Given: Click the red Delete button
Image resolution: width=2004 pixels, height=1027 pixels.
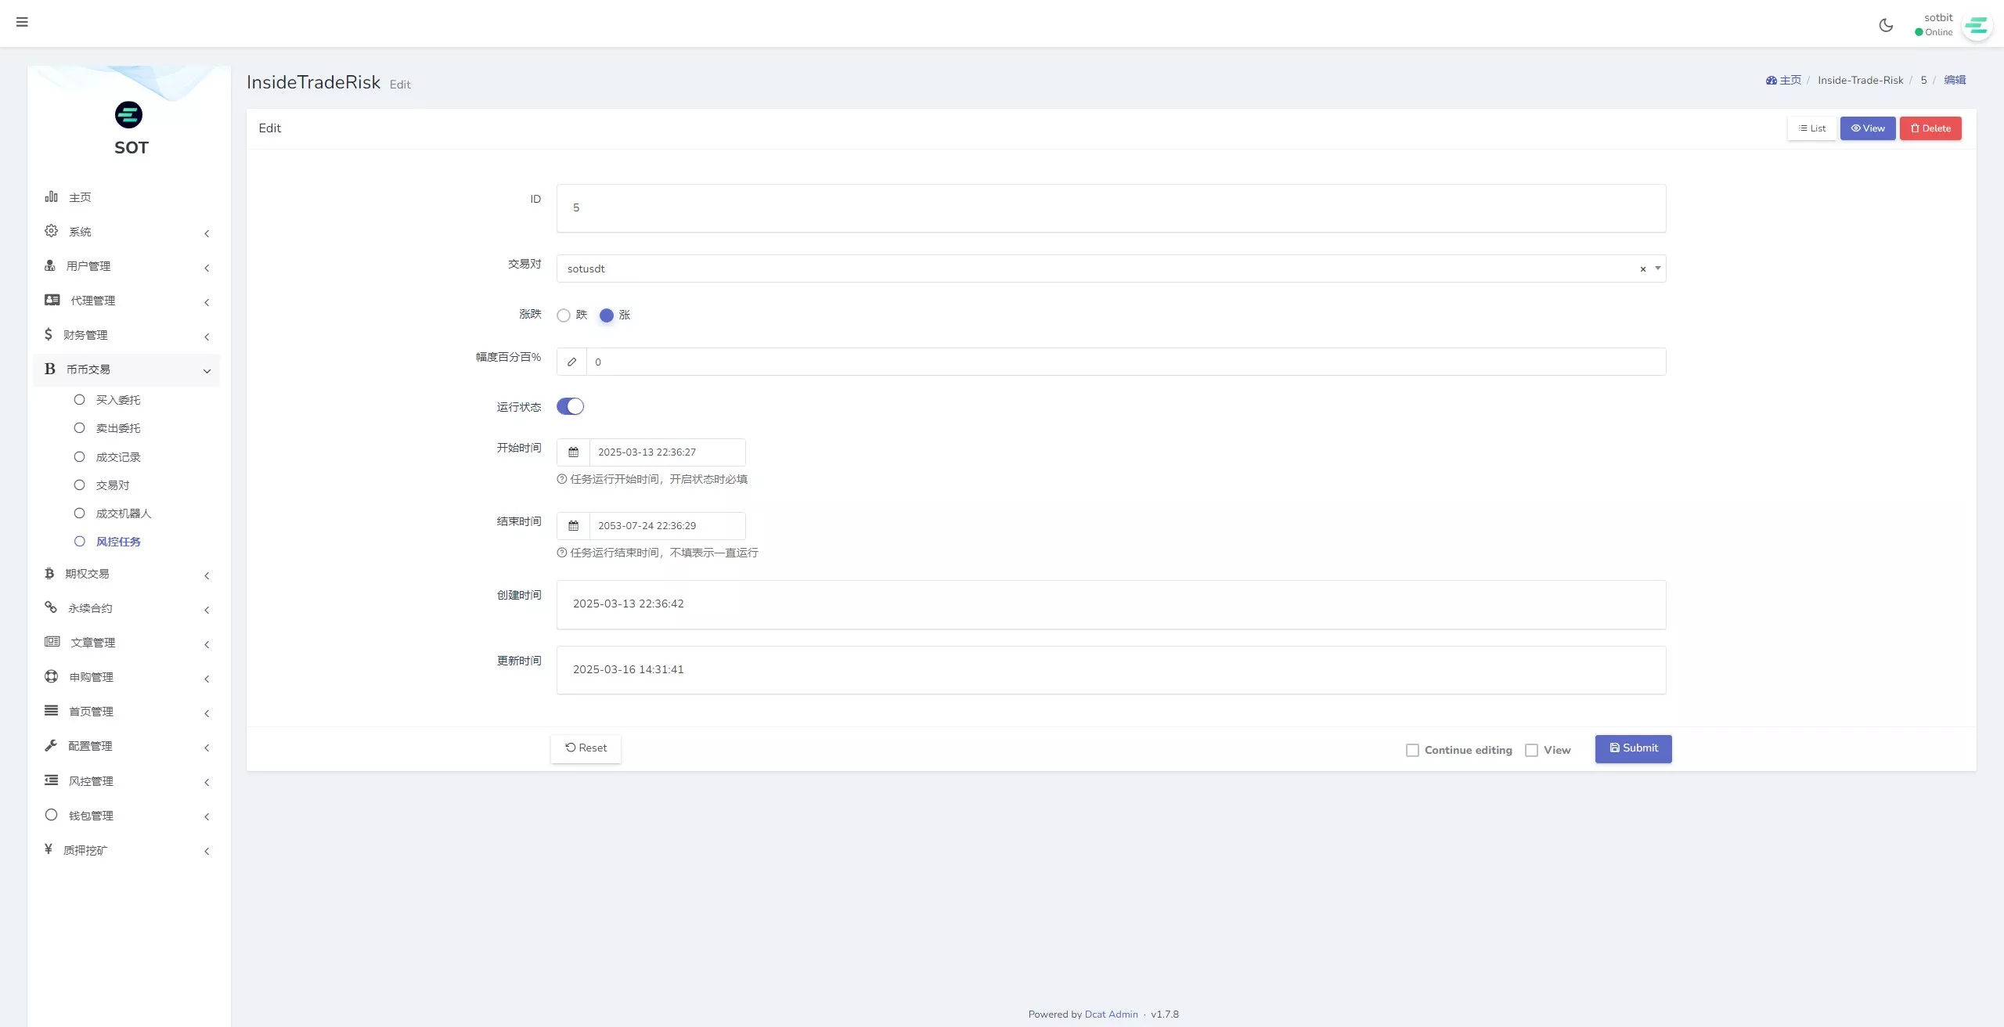Looking at the screenshot, I should point(1930,128).
